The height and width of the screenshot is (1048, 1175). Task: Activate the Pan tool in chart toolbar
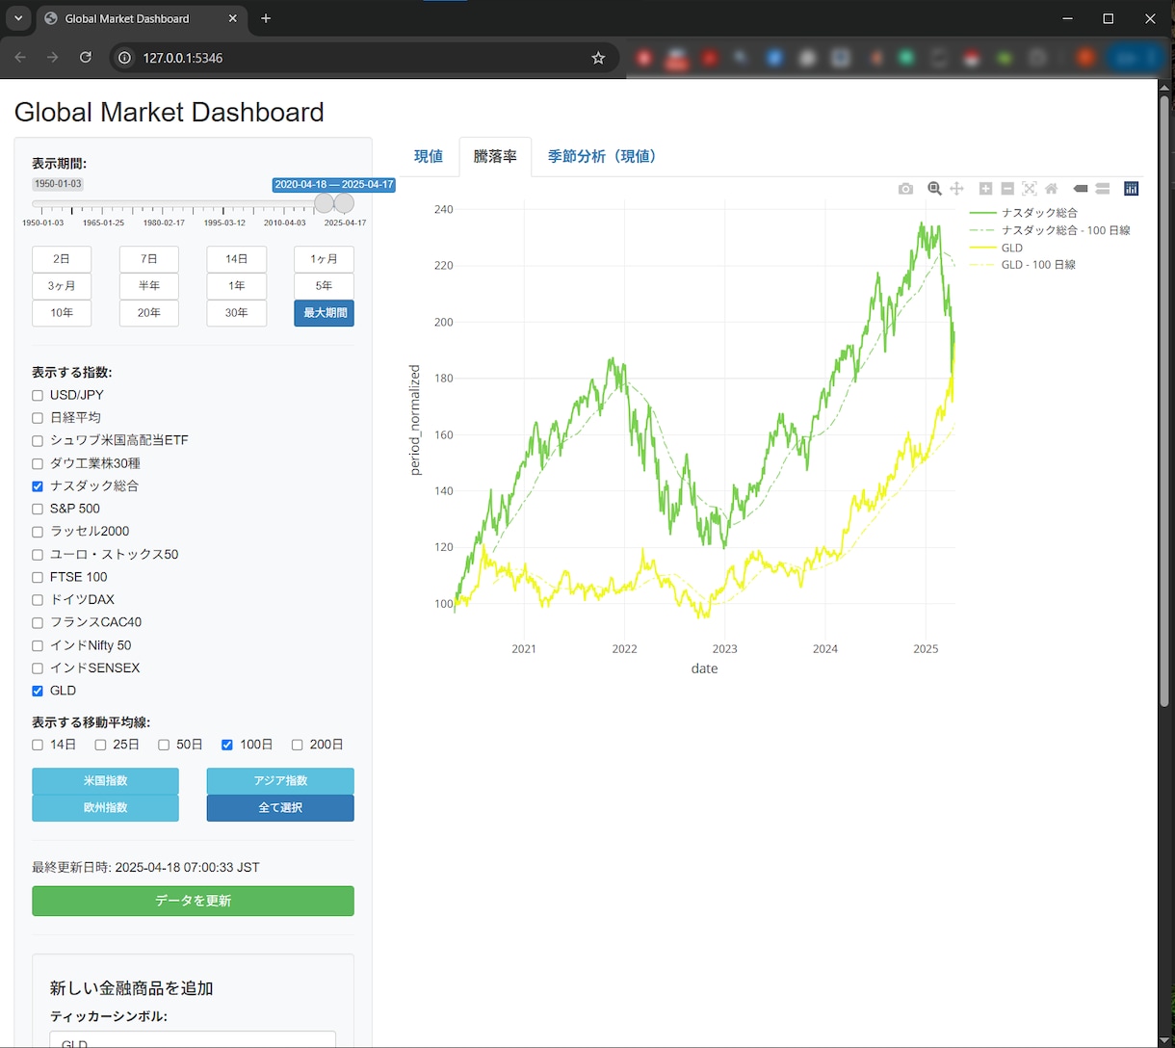(x=956, y=189)
